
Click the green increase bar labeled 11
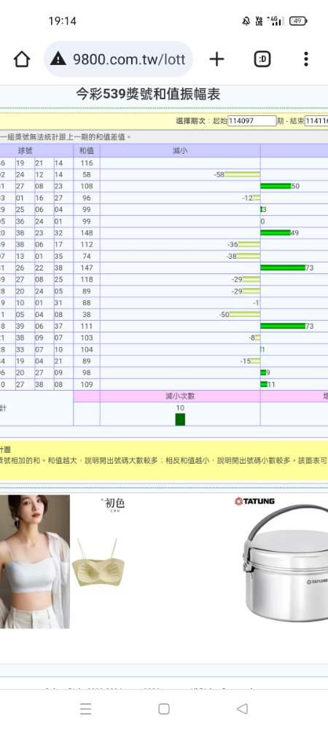(264, 384)
